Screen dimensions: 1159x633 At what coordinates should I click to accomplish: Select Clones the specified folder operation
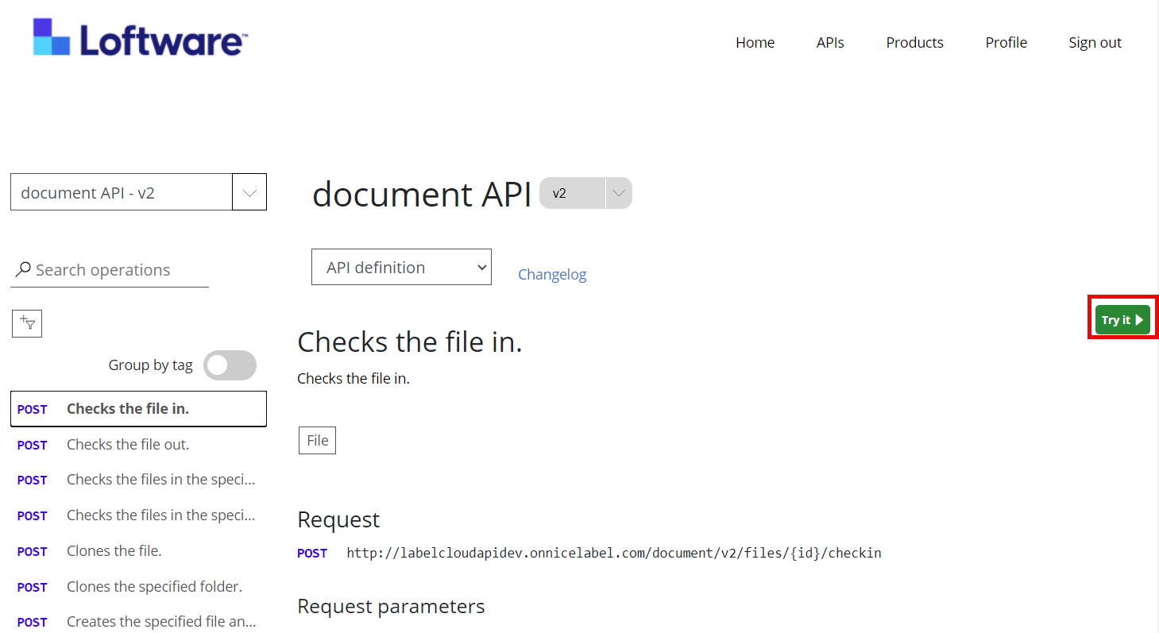pos(154,587)
